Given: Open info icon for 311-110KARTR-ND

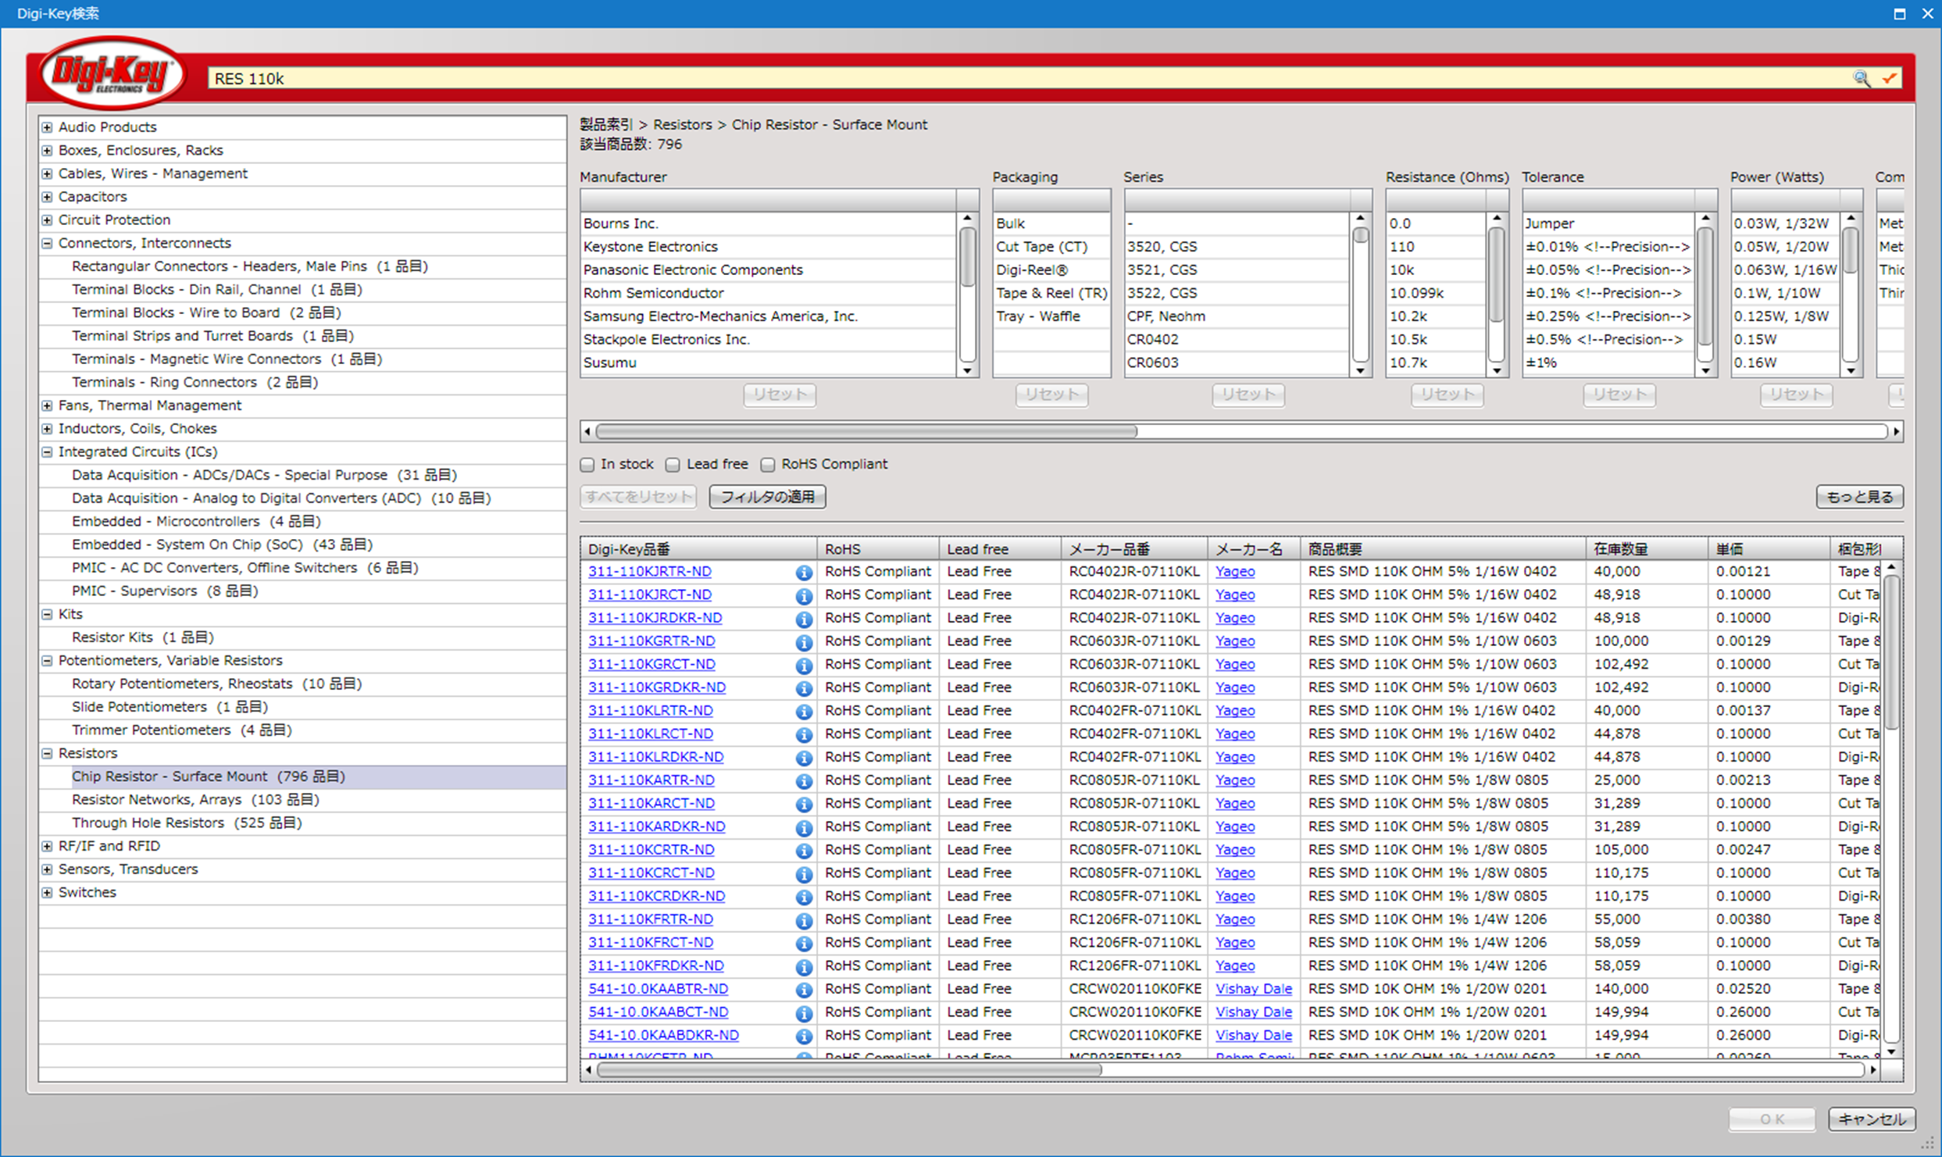Looking at the screenshot, I should coord(803,781).
